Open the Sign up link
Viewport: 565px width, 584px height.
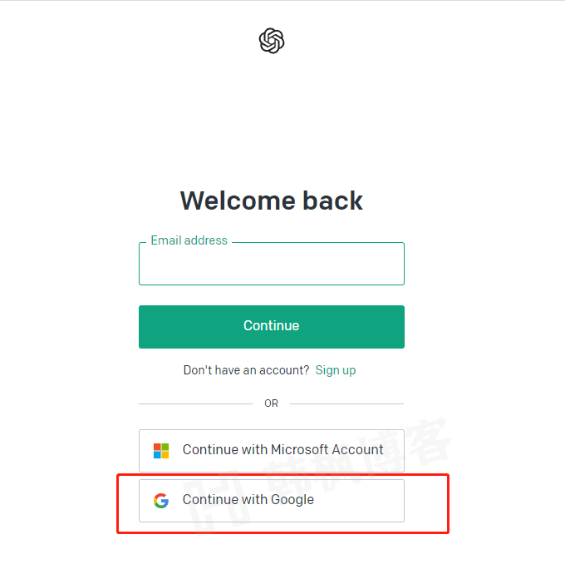click(336, 370)
